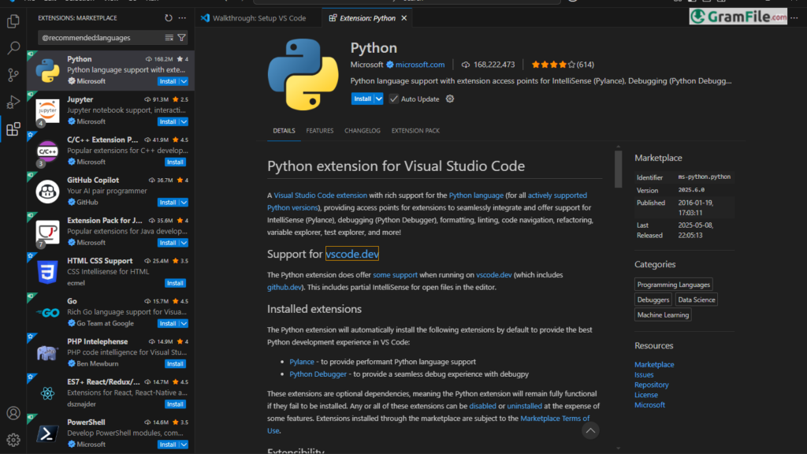
Task: Open Walkthrough: Setup VS Code tab
Action: [x=258, y=18]
